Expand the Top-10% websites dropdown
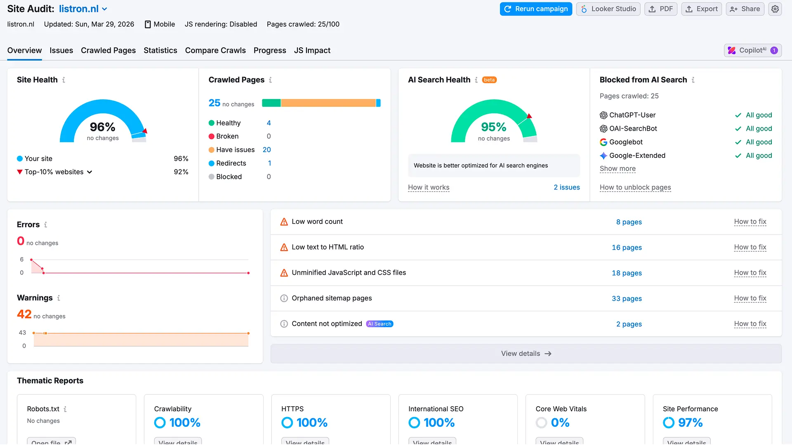This screenshot has width=792, height=445. click(x=90, y=172)
